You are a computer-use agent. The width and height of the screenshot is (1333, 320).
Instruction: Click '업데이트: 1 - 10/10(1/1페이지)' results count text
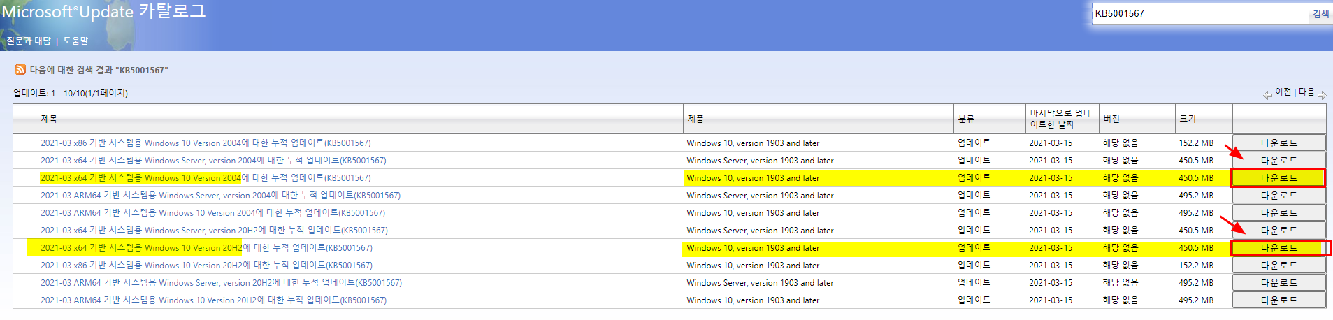point(71,93)
